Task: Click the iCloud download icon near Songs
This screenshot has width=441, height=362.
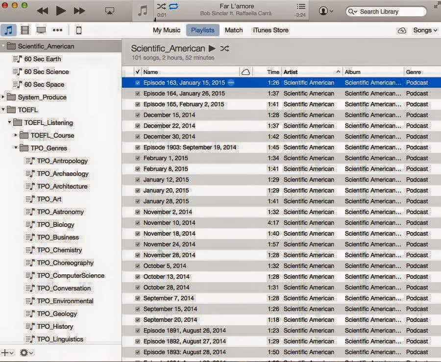Action: [x=402, y=30]
